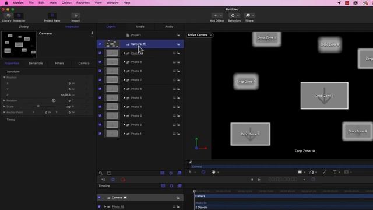373x210 pixels.
Task: Uncheck visibility checkbox for Photo 5
Action: coord(100,98)
